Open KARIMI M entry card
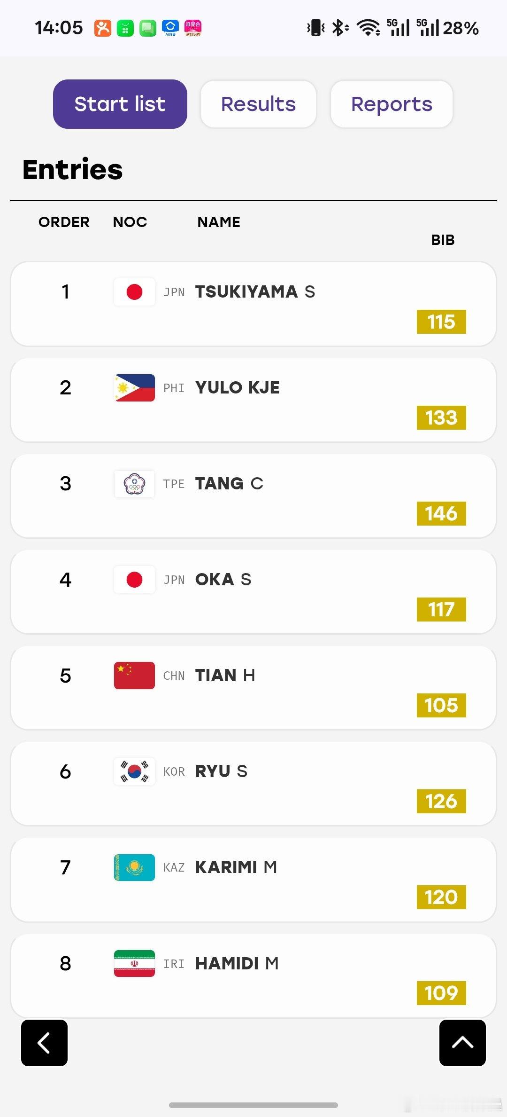This screenshot has width=507, height=1117. click(x=253, y=880)
